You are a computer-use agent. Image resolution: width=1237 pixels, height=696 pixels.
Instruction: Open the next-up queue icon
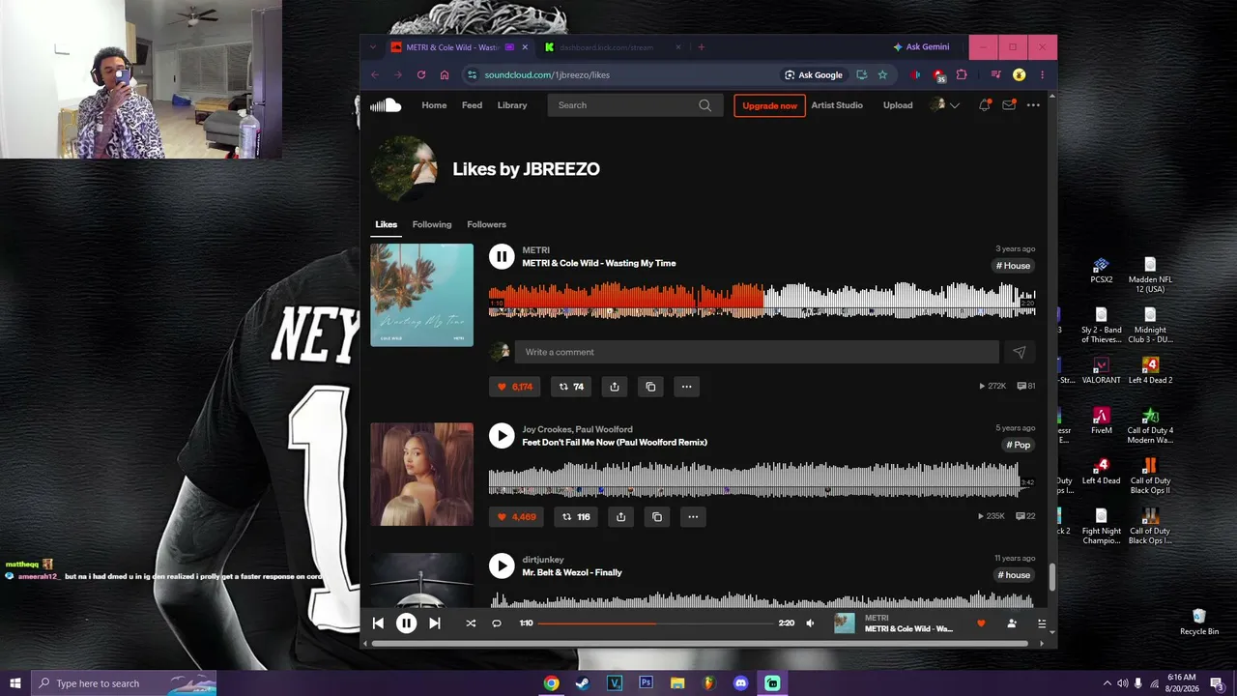tap(1042, 623)
